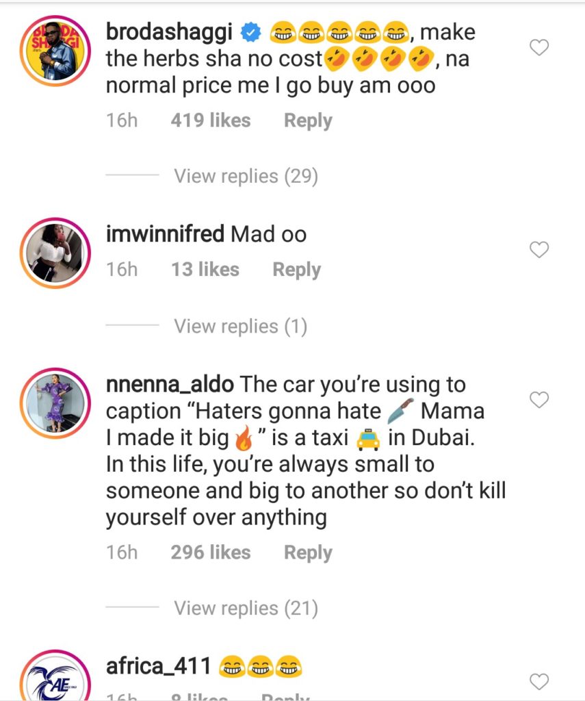Screen dimensions: 585x701
Task: View the 419 likes on brodashaggi's comment
Action: 211,121
